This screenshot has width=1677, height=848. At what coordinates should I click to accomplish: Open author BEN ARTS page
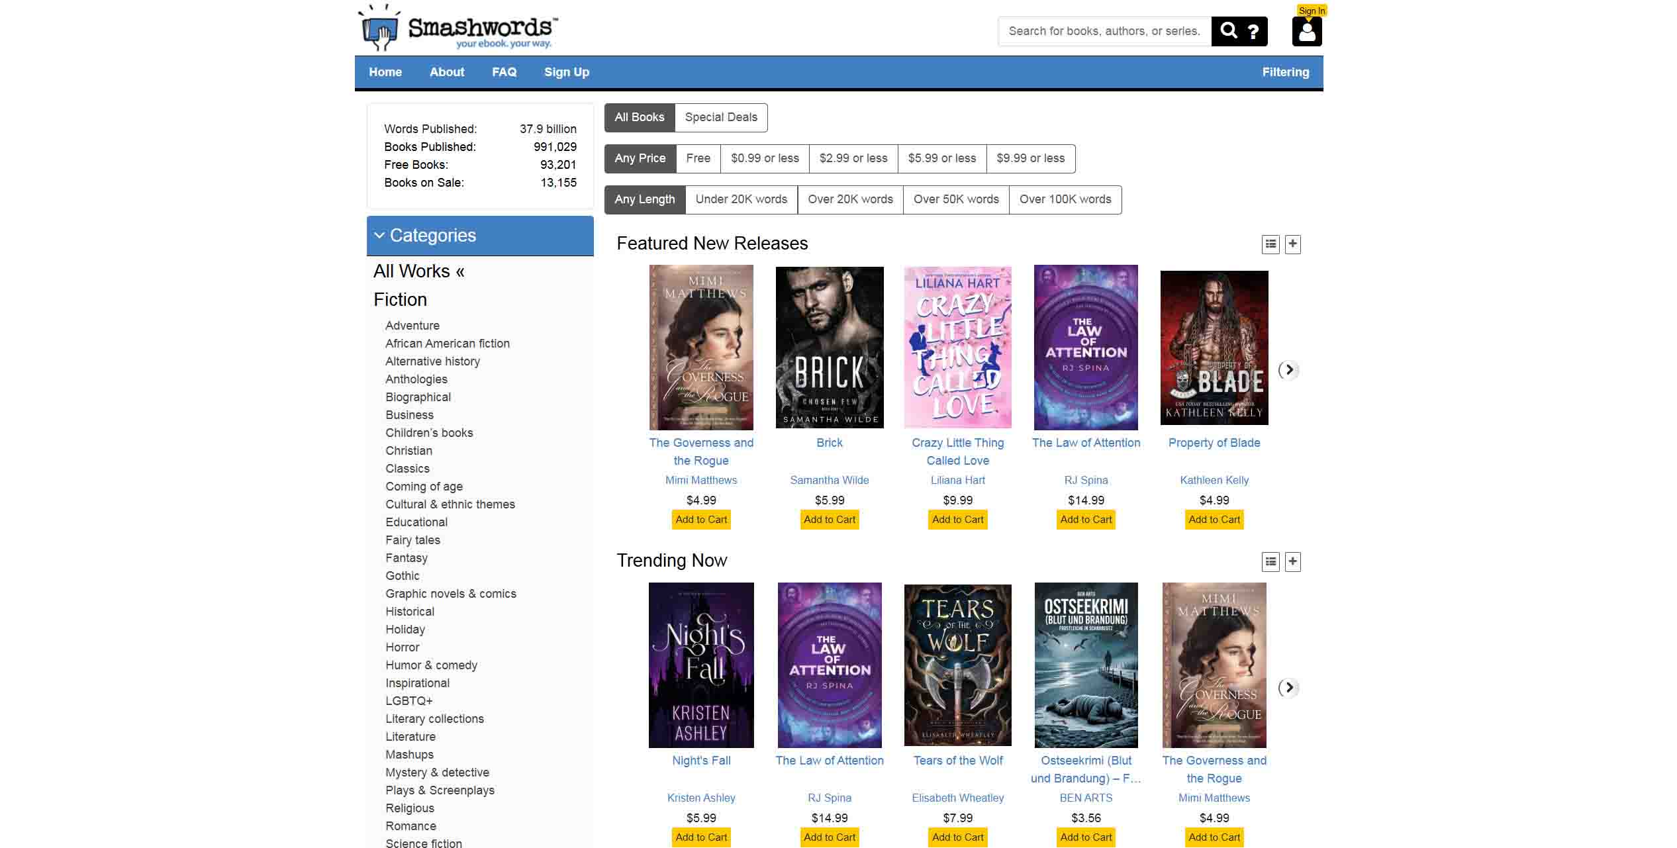(1086, 798)
